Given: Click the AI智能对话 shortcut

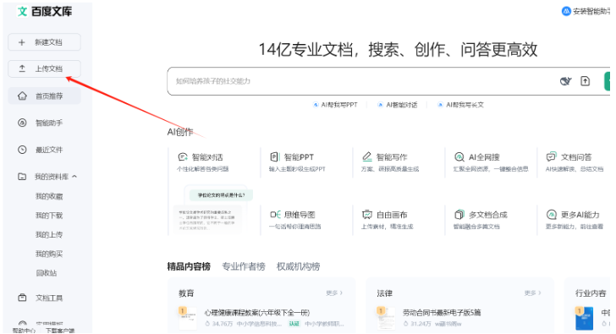Looking at the screenshot, I should point(397,105).
